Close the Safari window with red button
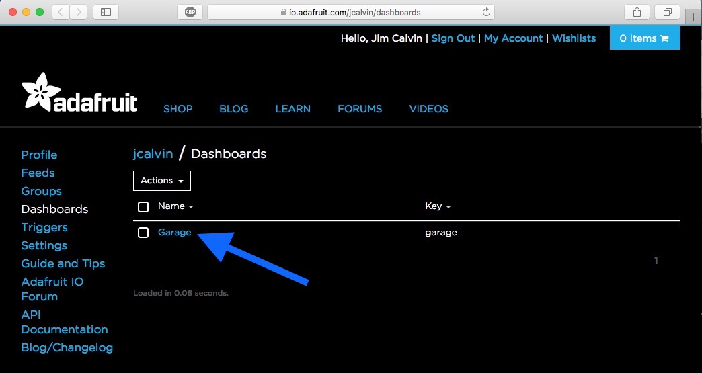This screenshot has height=373, width=702. 13,12
